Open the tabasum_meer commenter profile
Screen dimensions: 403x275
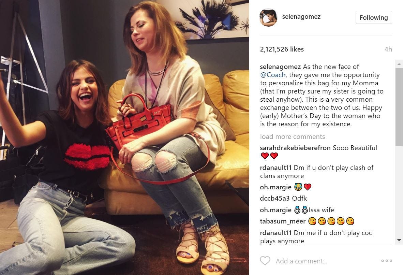tap(283, 221)
